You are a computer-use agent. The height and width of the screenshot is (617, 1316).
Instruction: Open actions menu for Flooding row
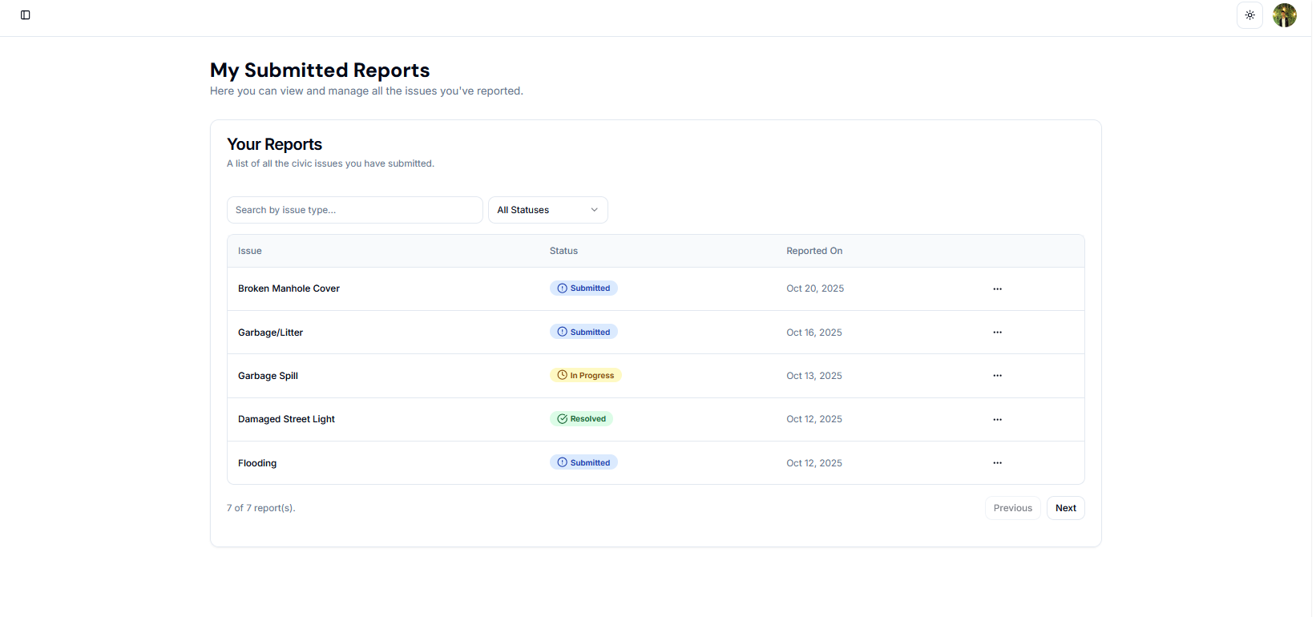(x=997, y=463)
